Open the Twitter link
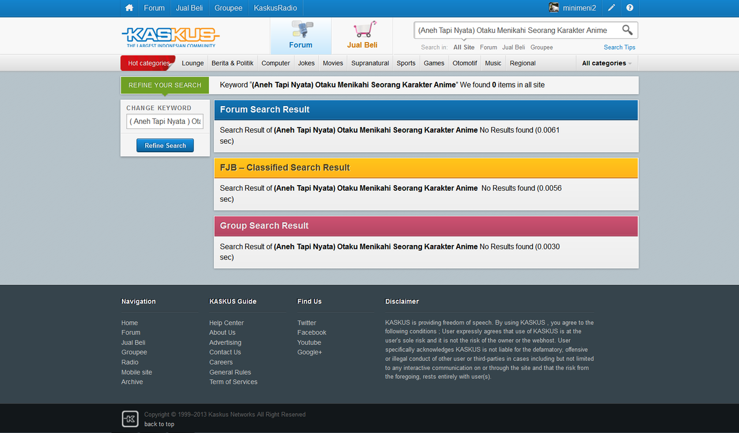Image resolution: width=739 pixels, height=433 pixels. coord(307,323)
